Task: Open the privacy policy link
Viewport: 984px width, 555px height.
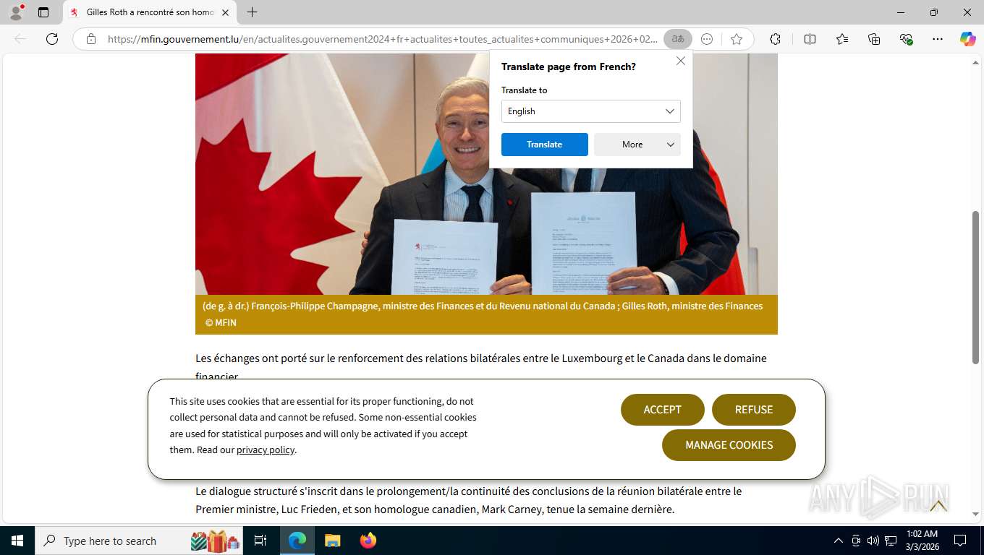Action: [265, 450]
